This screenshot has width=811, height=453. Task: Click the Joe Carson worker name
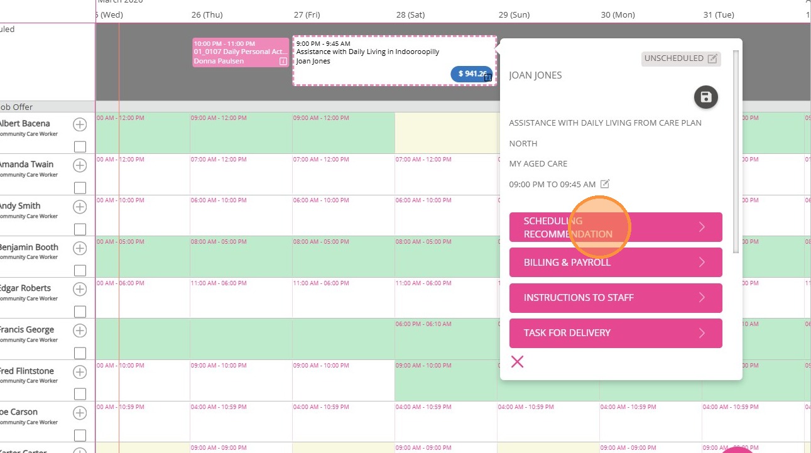(18, 412)
